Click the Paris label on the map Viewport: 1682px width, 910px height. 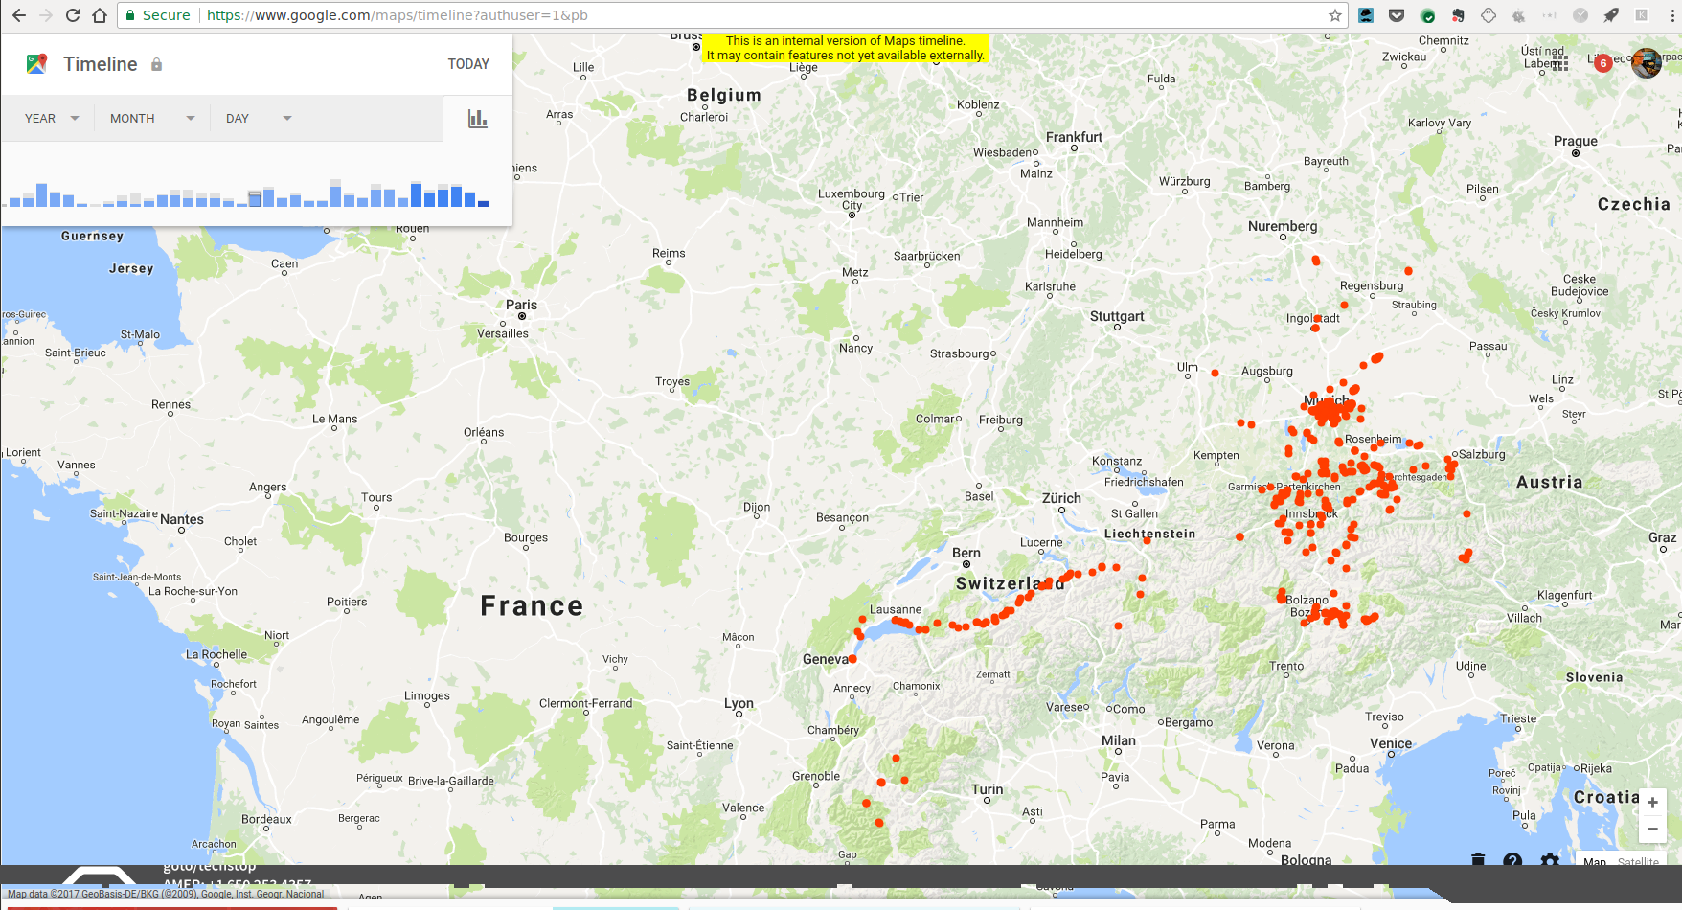tap(522, 305)
